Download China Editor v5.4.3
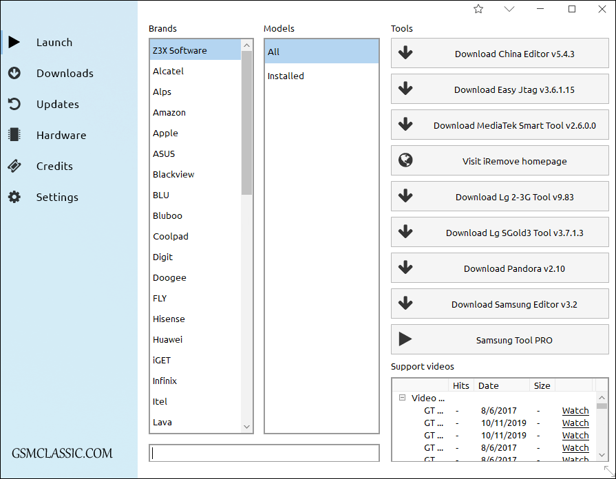The height and width of the screenshot is (479, 616). 500,53
